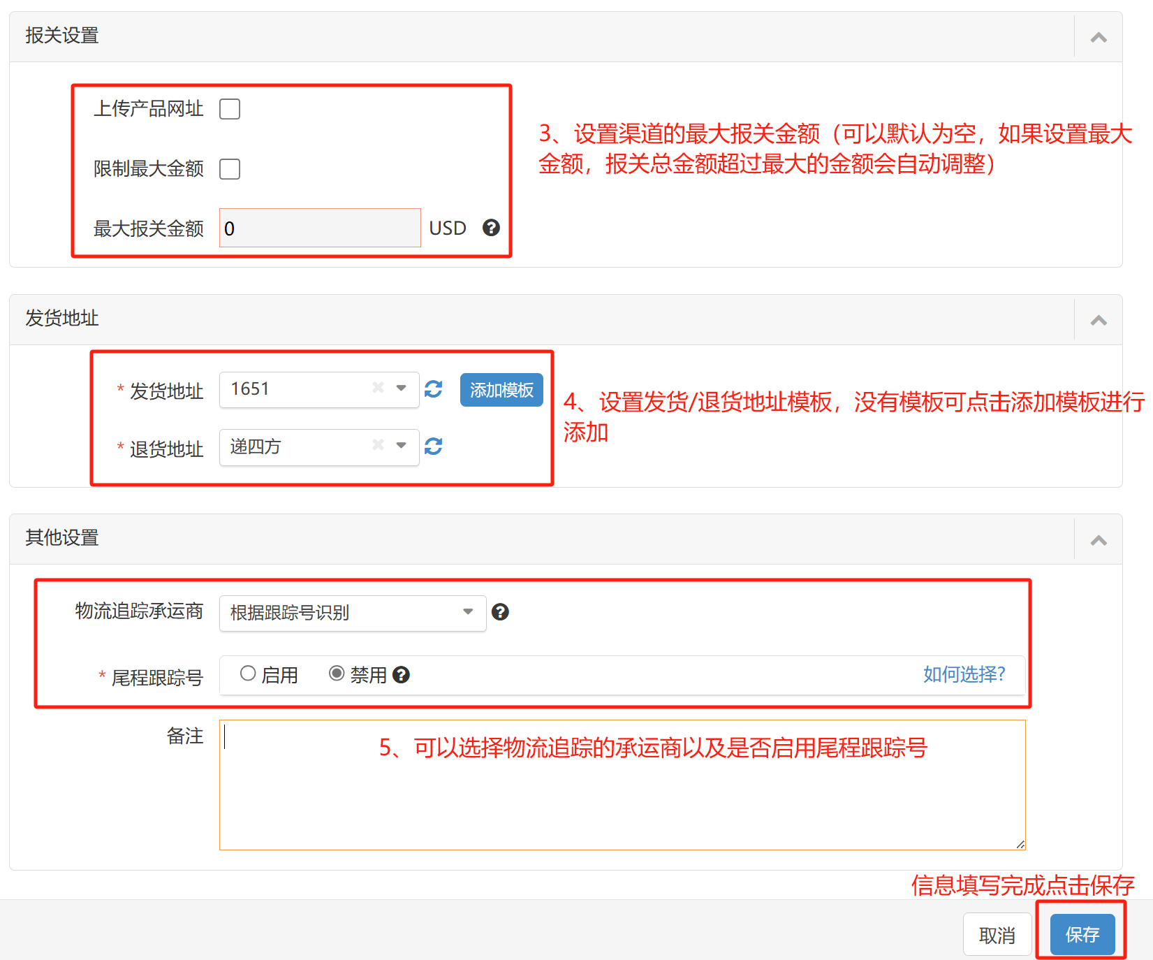Clear the 递四方 退货地址 selection
The height and width of the screenshot is (960, 1153).
click(x=378, y=445)
